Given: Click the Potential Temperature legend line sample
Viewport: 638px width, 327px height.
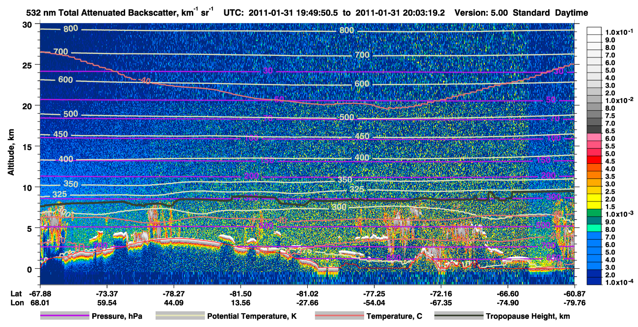Looking at the screenshot, I should [180, 316].
